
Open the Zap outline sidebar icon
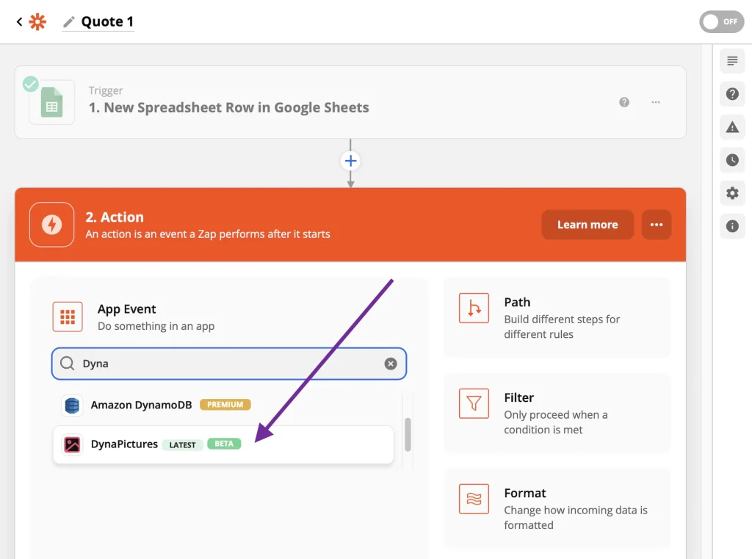coord(732,61)
